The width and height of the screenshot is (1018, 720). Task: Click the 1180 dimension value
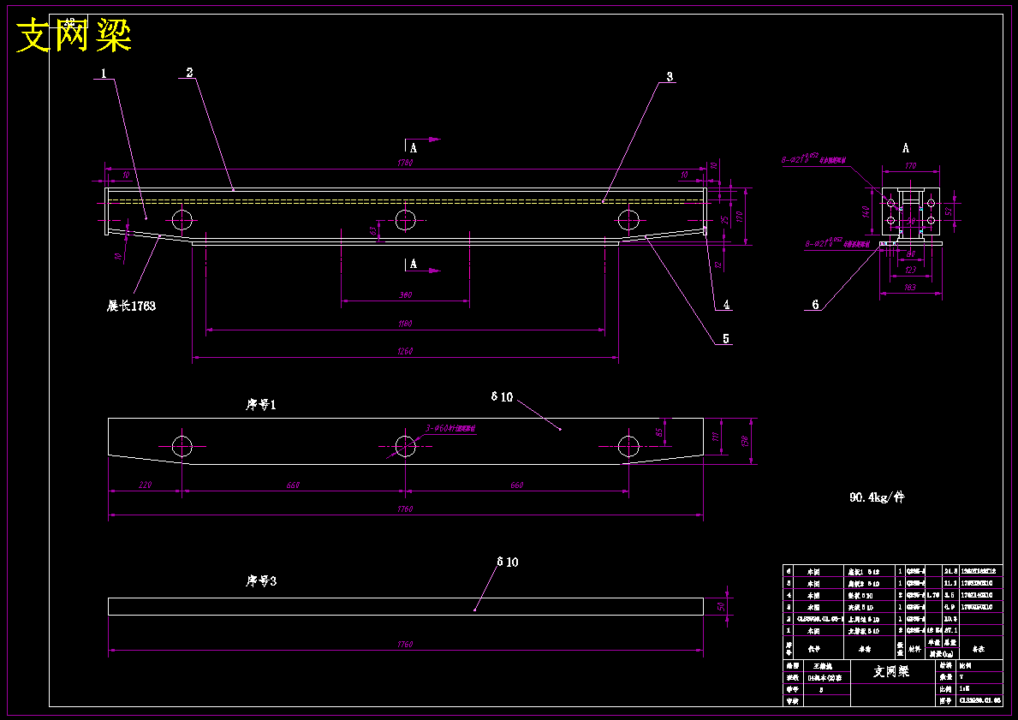point(404,324)
